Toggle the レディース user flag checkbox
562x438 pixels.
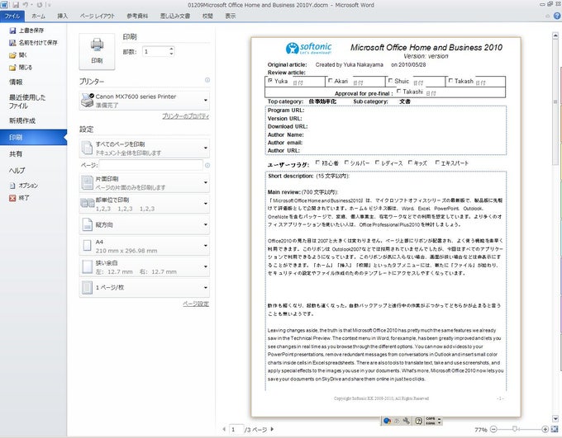(x=377, y=162)
